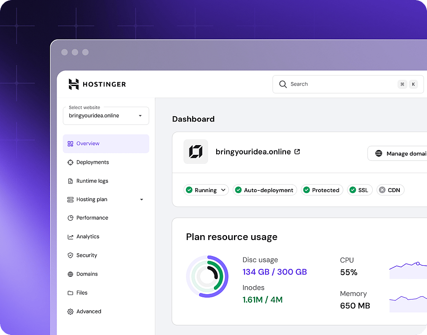Click the Hosting plan server icon
Viewport: 427px width, 335px height.
[x=70, y=200]
